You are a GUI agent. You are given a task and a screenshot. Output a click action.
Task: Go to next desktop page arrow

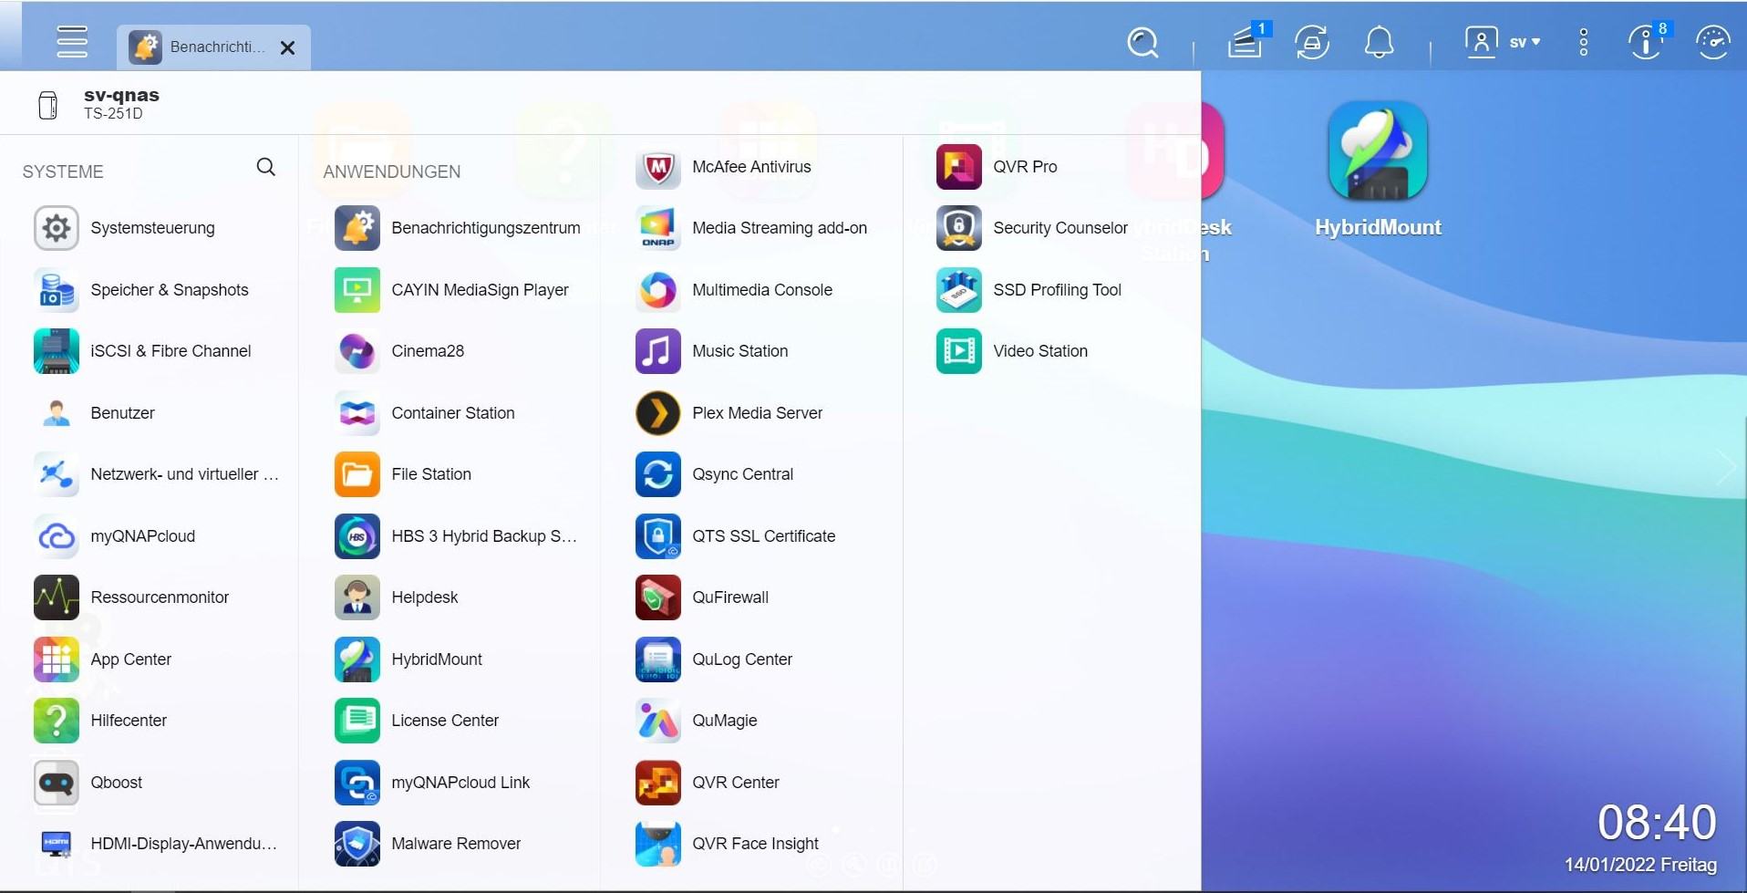pyautogui.click(x=1726, y=467)
